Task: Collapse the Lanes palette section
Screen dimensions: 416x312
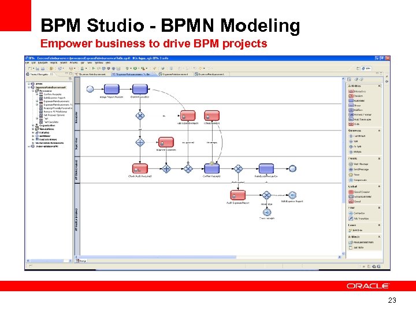Action: tap(379, 225)
